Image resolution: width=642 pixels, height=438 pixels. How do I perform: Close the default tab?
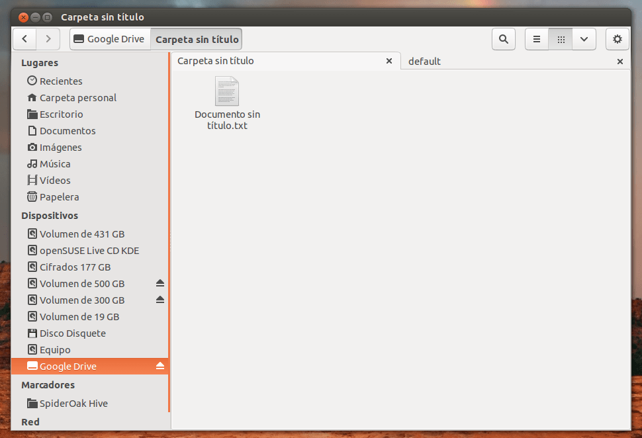click(x=619, y=61)
